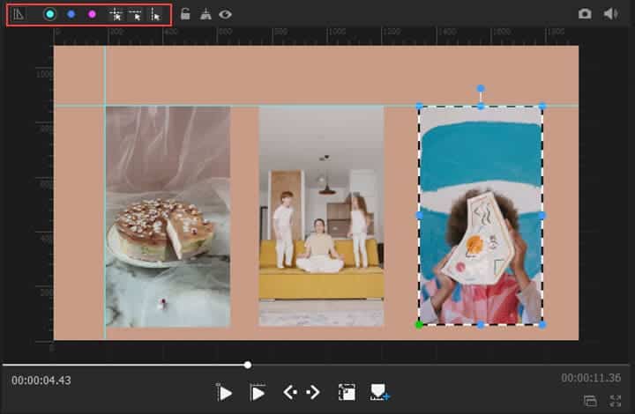This screenshot has height=414, width=635.
Task: Take a snapshot with the camera icon
Action: click(x=585, y=14)
